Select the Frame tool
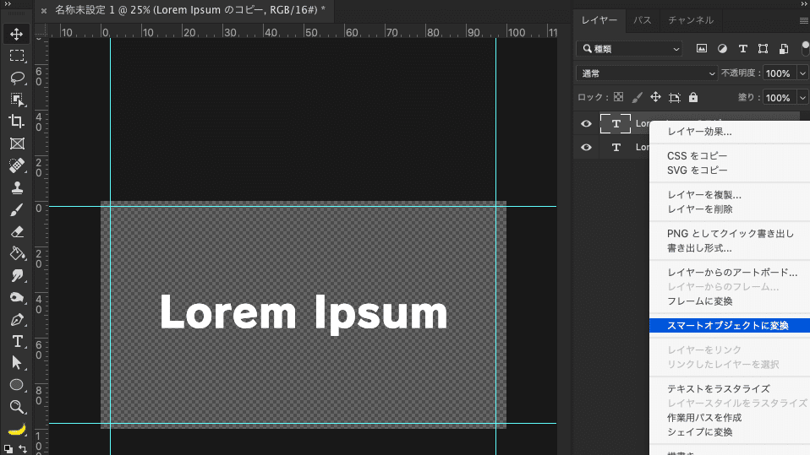Viewport: 810px width, 455px height. [x=17, y=144]
